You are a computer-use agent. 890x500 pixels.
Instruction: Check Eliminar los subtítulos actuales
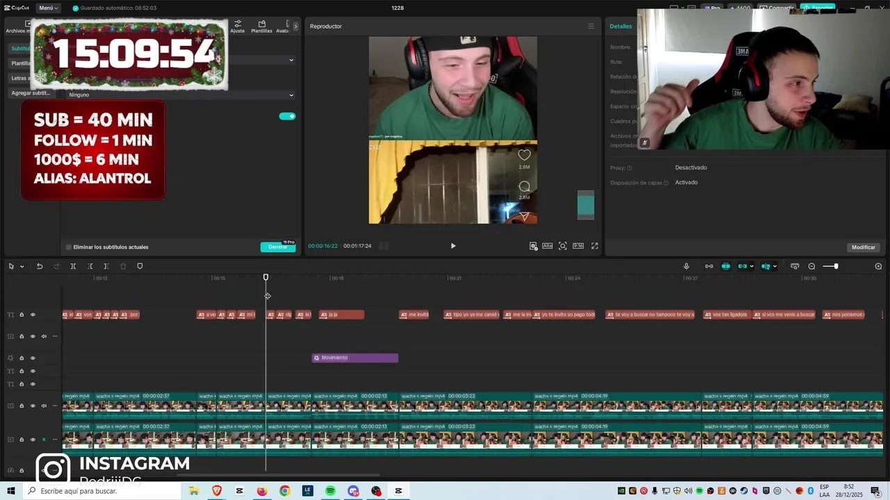(x=107, y=247)
